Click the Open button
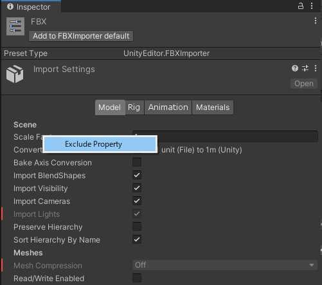This screenshot has width=322, height=285. [x=304, y=84]
